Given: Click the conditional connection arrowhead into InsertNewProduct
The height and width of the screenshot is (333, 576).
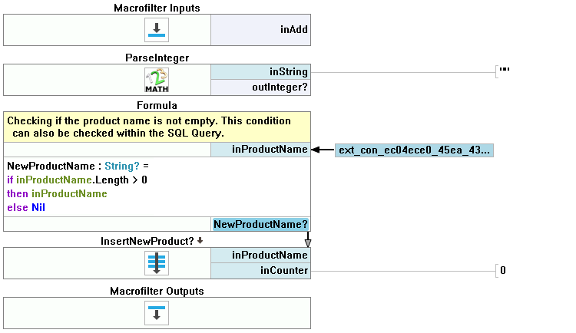Looking at the screenshot, I should coord(308,243).
